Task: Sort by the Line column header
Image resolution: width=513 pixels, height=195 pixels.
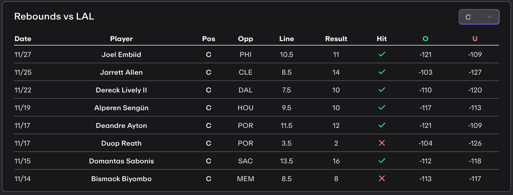Action: [287, 39]
